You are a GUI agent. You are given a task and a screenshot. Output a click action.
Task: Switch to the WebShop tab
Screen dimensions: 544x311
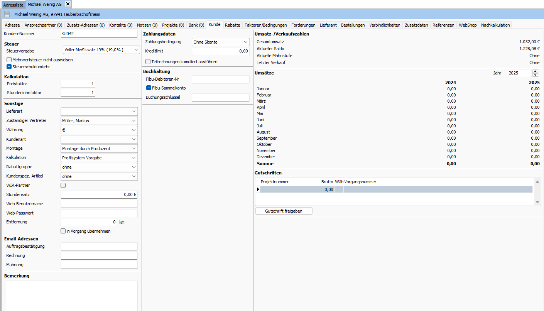coord(467,25)
